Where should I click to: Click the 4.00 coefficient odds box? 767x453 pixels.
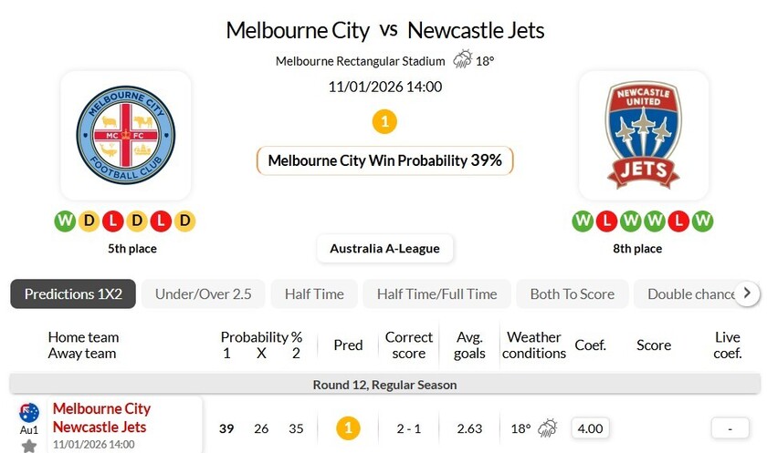click(x=591, y=427)
